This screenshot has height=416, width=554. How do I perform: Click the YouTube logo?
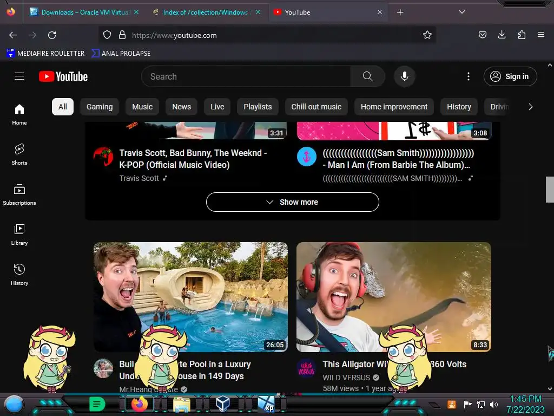click(63, 76)
